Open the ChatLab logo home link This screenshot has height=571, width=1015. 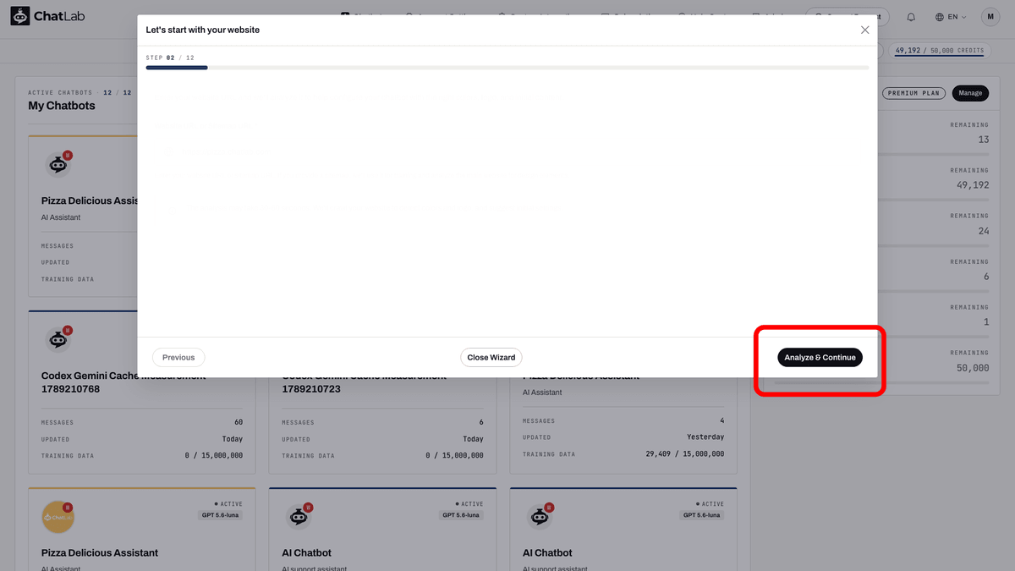pyautogui.click(x=47, y=16)
